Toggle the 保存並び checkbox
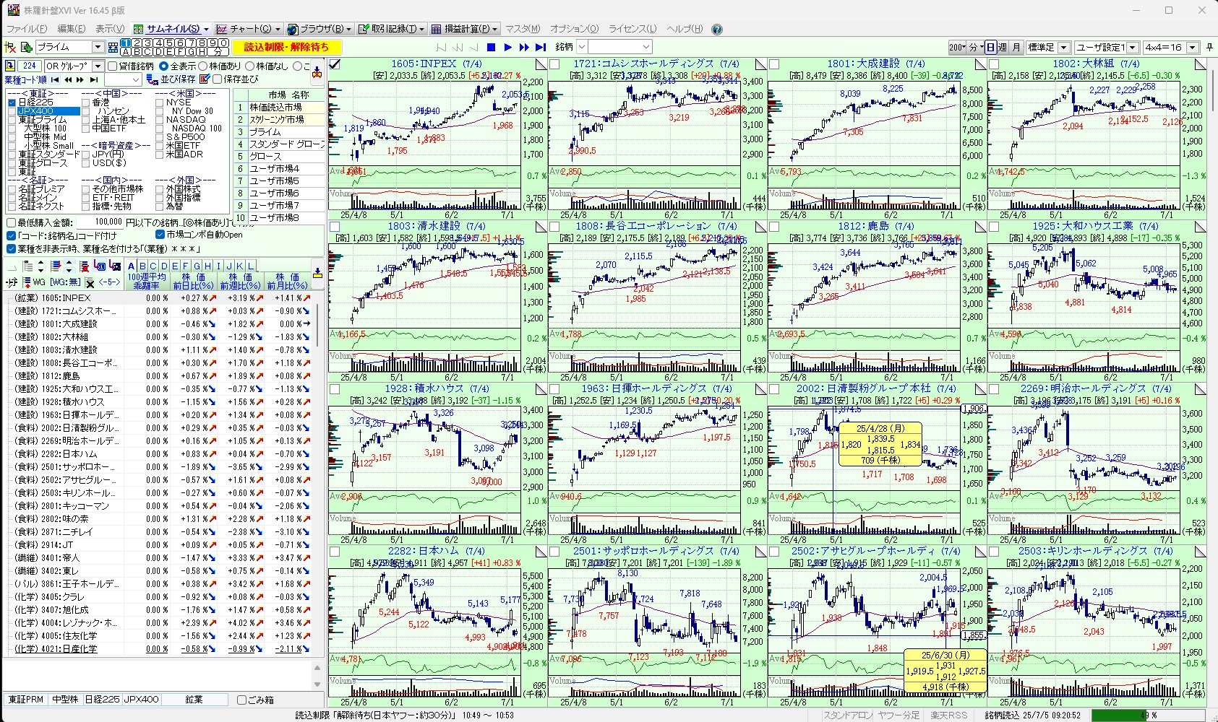Screen dimensions: 1218x722 (x=215, y=79)
